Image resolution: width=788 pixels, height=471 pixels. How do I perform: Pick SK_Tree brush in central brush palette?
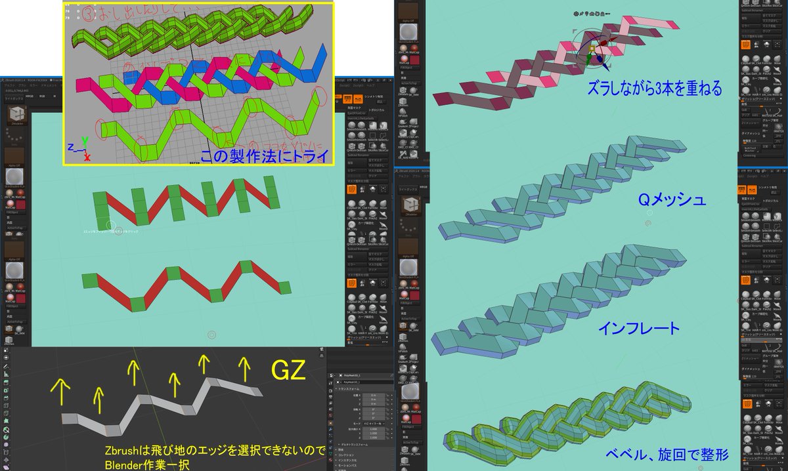coord(351,329)
